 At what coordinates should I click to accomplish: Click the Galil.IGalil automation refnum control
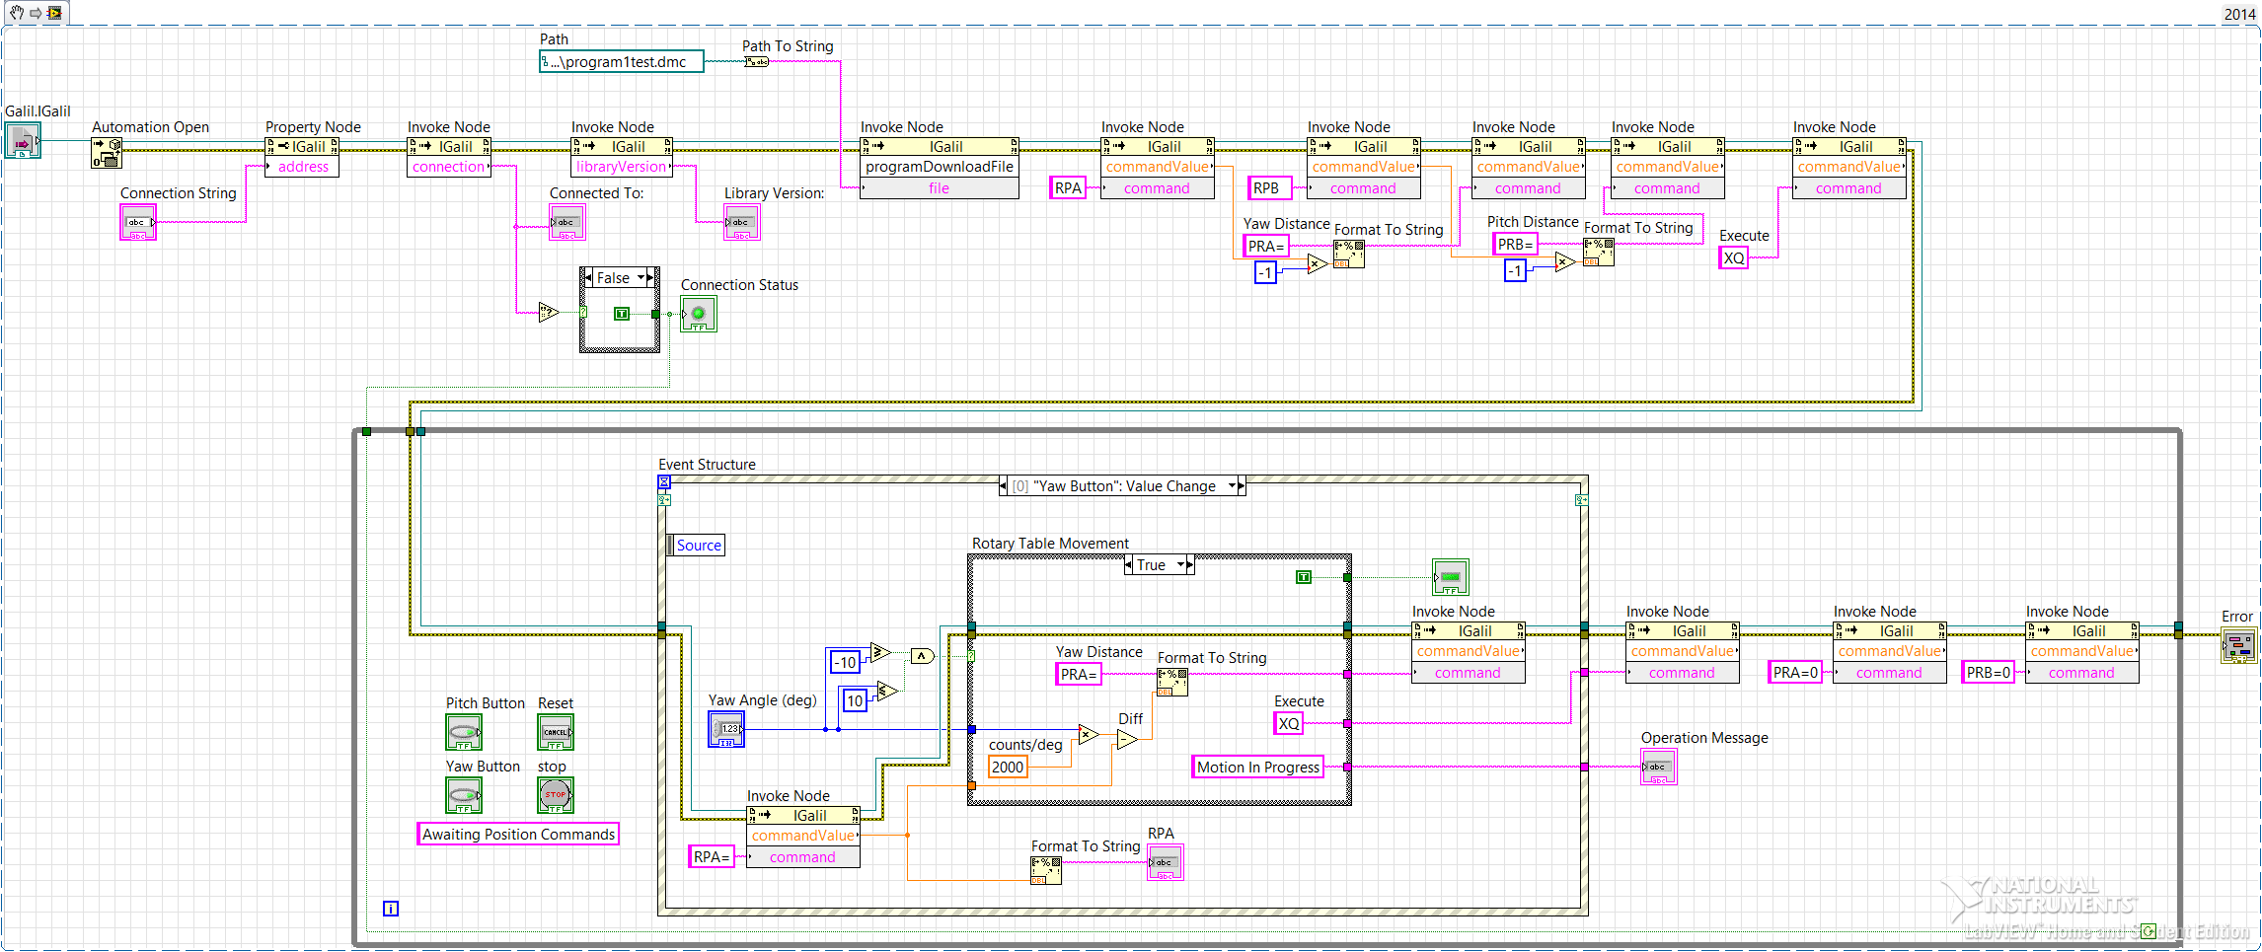click(22, 141)
